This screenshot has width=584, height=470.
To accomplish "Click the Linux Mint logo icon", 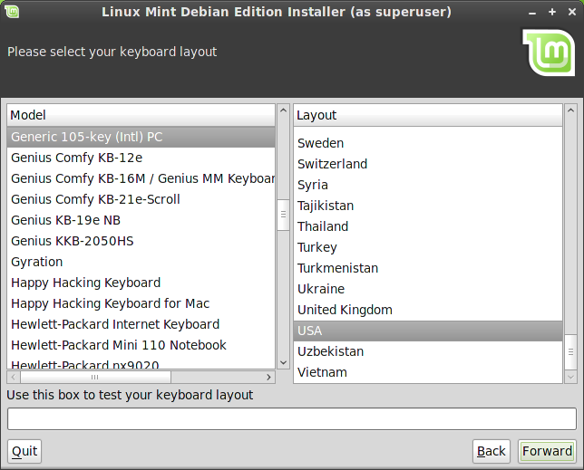I will click(548, 53).
